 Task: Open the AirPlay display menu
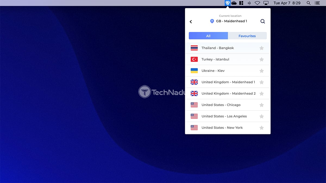click(x=266, y=3)
